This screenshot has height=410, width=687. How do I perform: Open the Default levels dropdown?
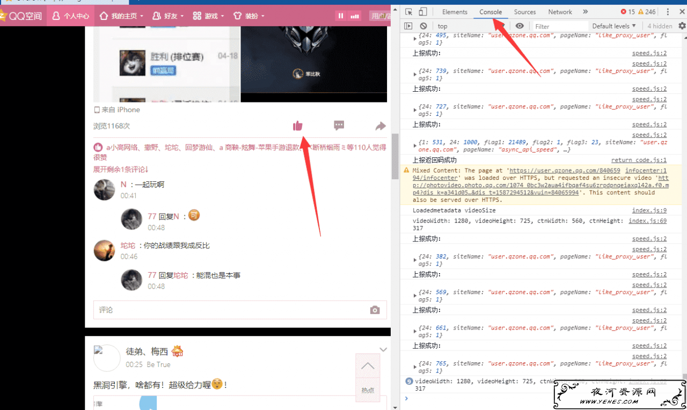[614, 26]
